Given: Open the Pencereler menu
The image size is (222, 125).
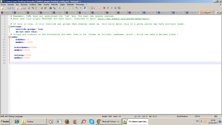Looking at the screenshot, I should pyautogui.click(x=80, y=4).
